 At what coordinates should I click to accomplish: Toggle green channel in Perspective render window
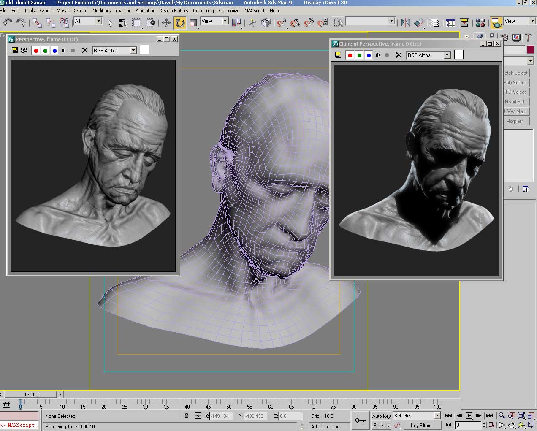(x=45, y=51)
